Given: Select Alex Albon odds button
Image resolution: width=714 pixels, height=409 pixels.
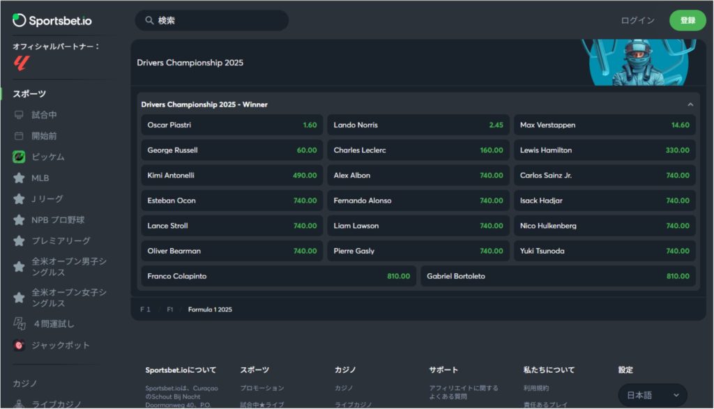Looking at the screenshot, I should click(418, 175).
